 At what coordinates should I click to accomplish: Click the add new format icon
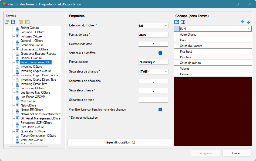pos(7,22)
